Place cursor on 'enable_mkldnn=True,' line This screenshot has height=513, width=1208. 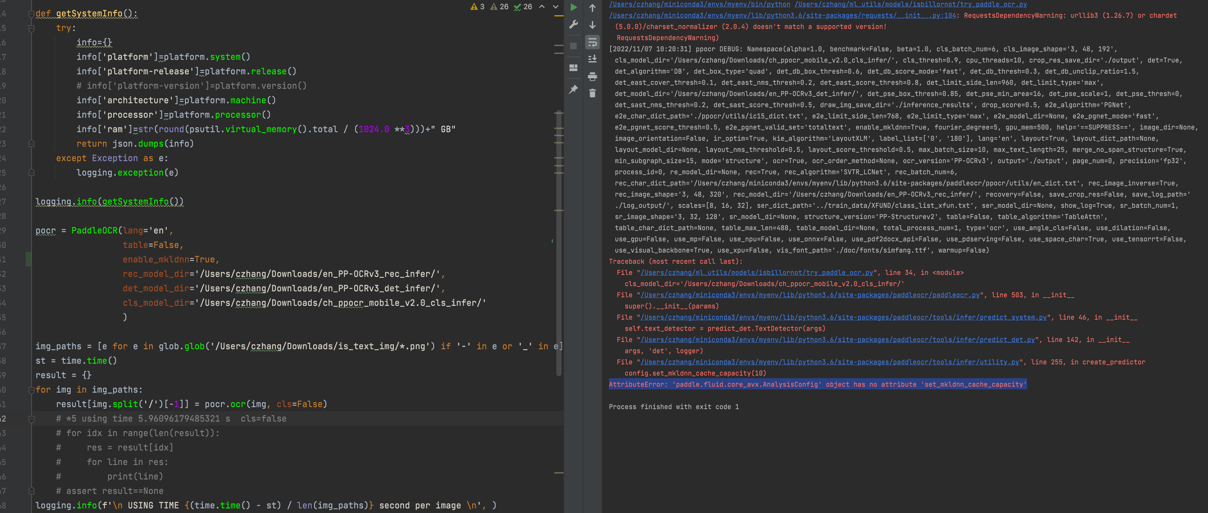171,259
